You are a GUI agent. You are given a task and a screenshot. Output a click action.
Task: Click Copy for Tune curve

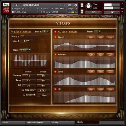click(x=91, y=72)
